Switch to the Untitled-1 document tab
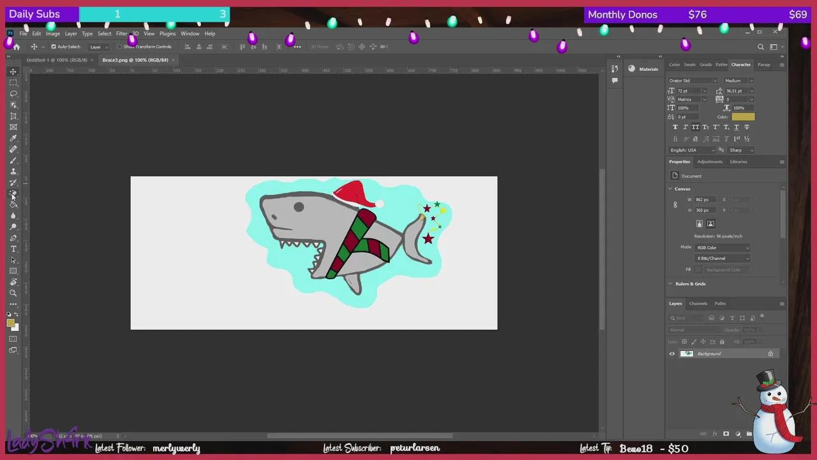Viewport: 817px width, 460px height. click(57, 60)
